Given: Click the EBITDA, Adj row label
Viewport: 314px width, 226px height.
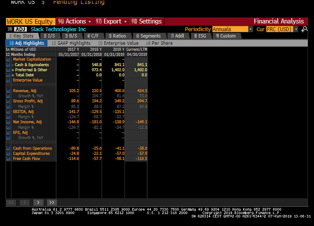Looking at the screenshot, I should 23,112.
